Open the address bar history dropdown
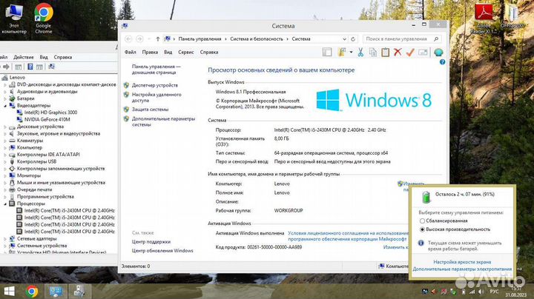The width and height of the screenshot is (534, 299). (344, 39)
